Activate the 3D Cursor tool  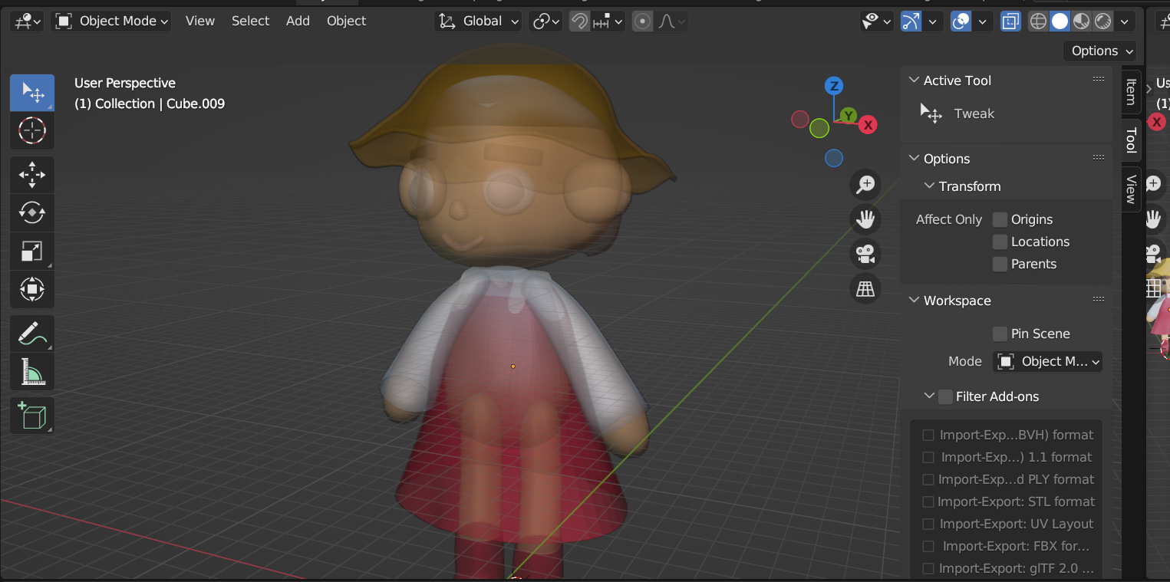[x=32, y=131]
